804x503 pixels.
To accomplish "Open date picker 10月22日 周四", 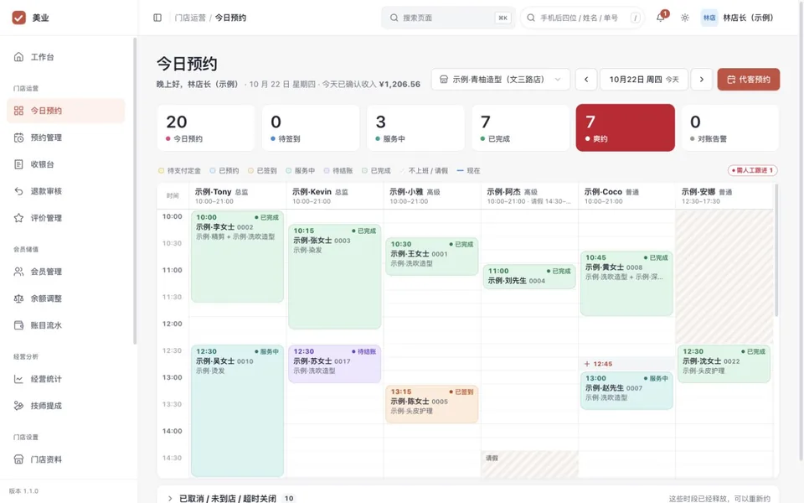I will point(643,79).
